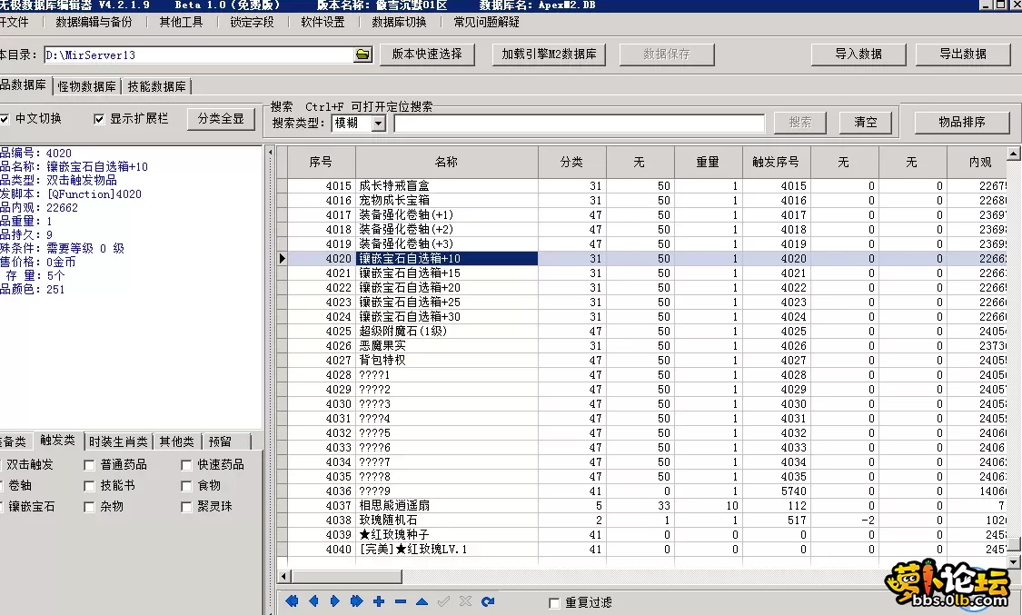This screenshot has height=615, width=1022.
Task: Click the 序号 column header
Action: click(x=321, y=163)
